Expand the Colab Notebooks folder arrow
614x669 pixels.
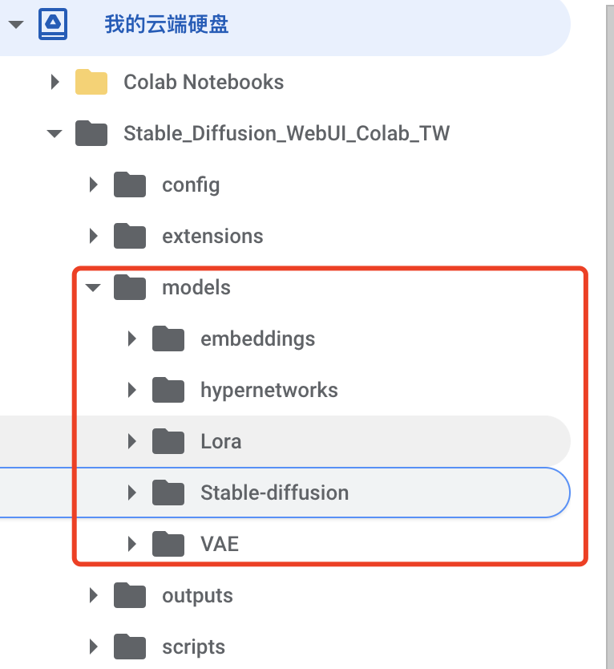click(x=55, y=82)
